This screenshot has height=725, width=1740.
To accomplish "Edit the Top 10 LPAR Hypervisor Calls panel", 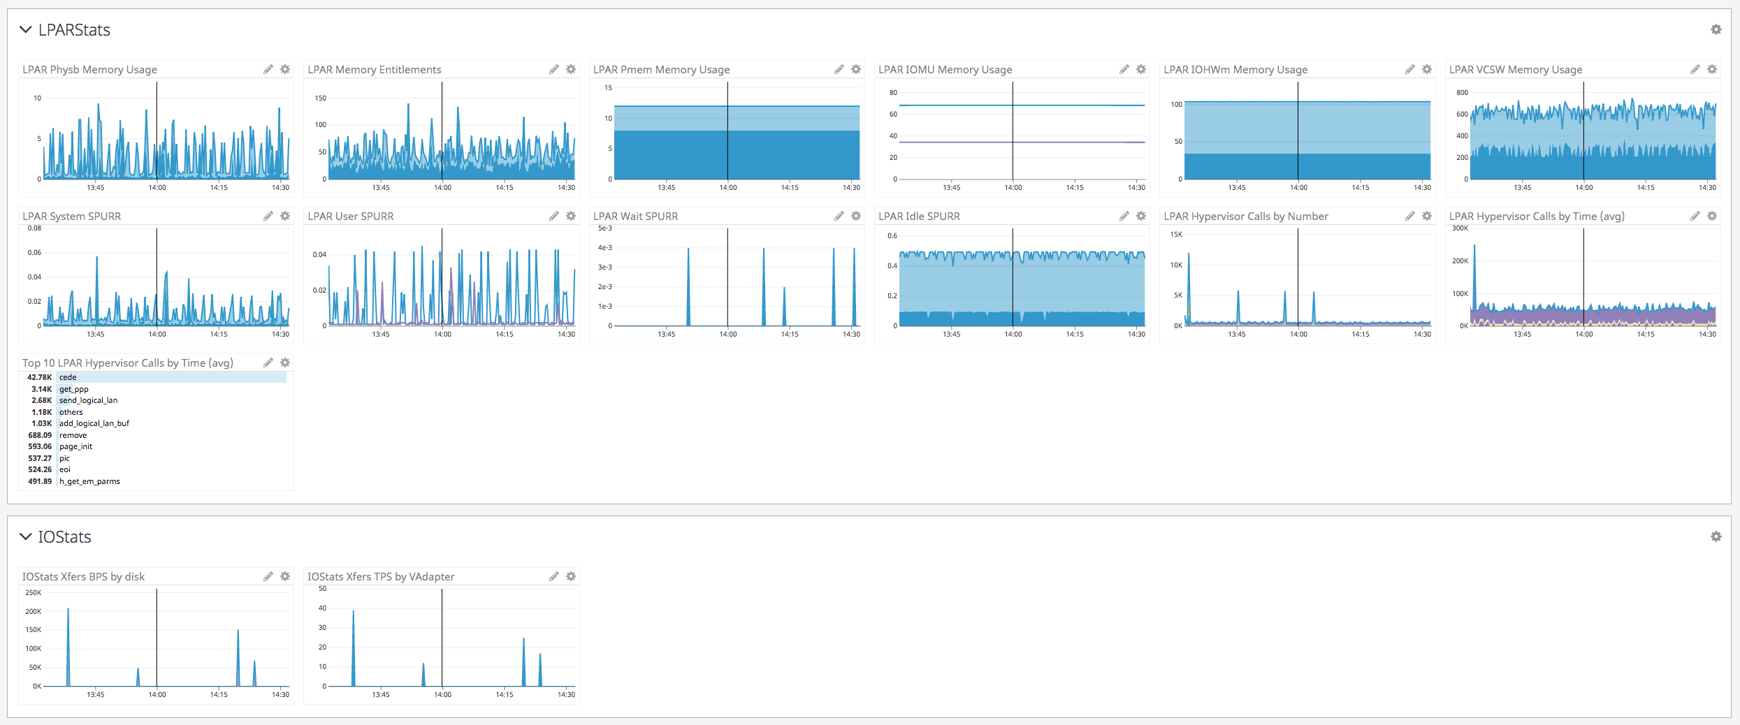I will coord(268,362).
